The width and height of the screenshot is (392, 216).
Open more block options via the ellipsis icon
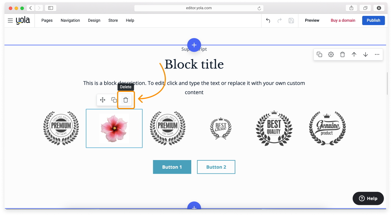[x=377, y=54]
